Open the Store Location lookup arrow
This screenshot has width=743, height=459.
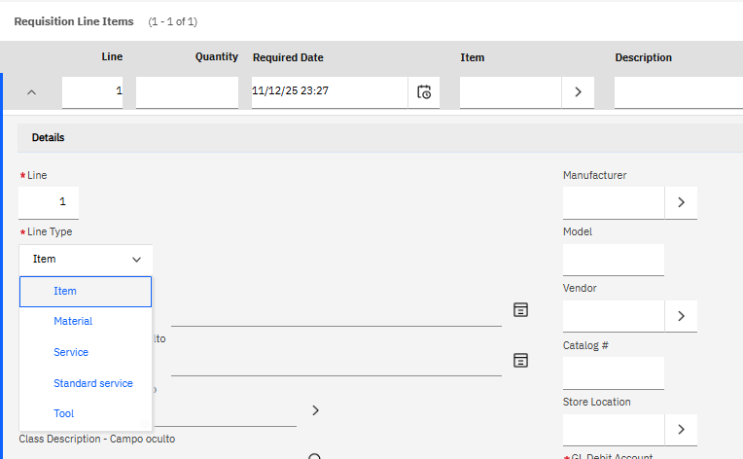(681, 429)
